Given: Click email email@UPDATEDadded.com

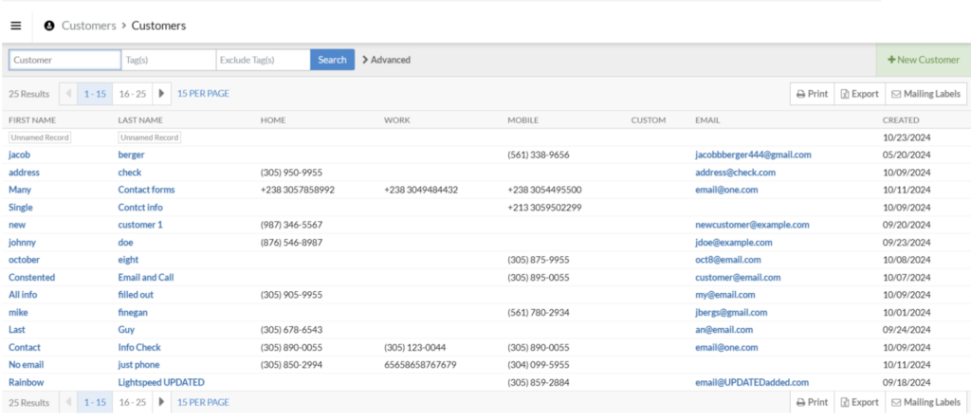Looking at the screenshot, I should click(752, 382).
